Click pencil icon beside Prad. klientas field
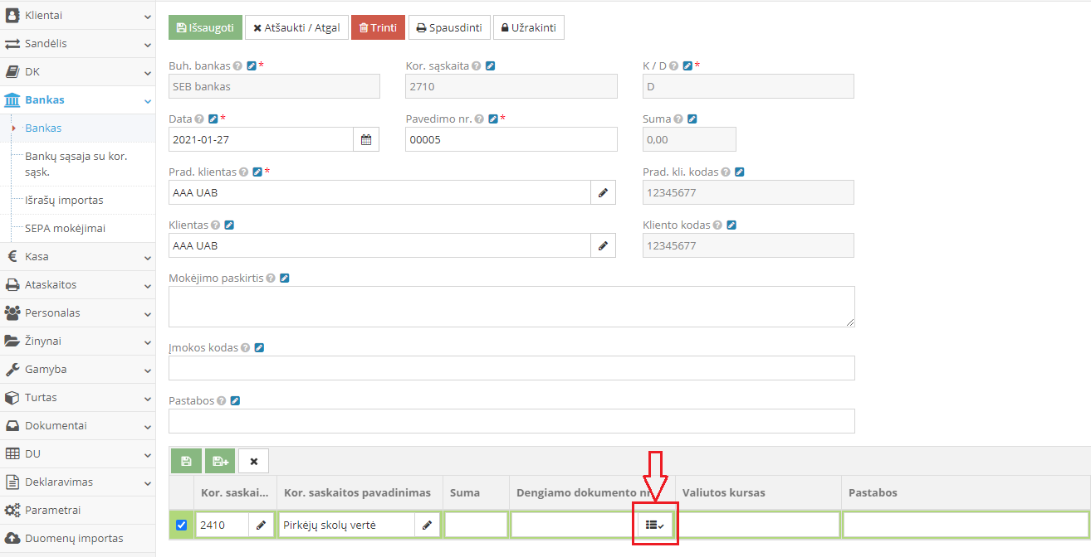Image resolution: width=1091 pixels, height=557 pixels. coord(603,193)
